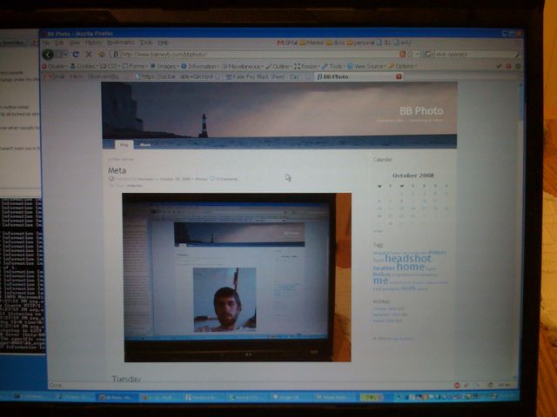
Task: Open the Firefox Edit menu
Action: coord(59,43)
